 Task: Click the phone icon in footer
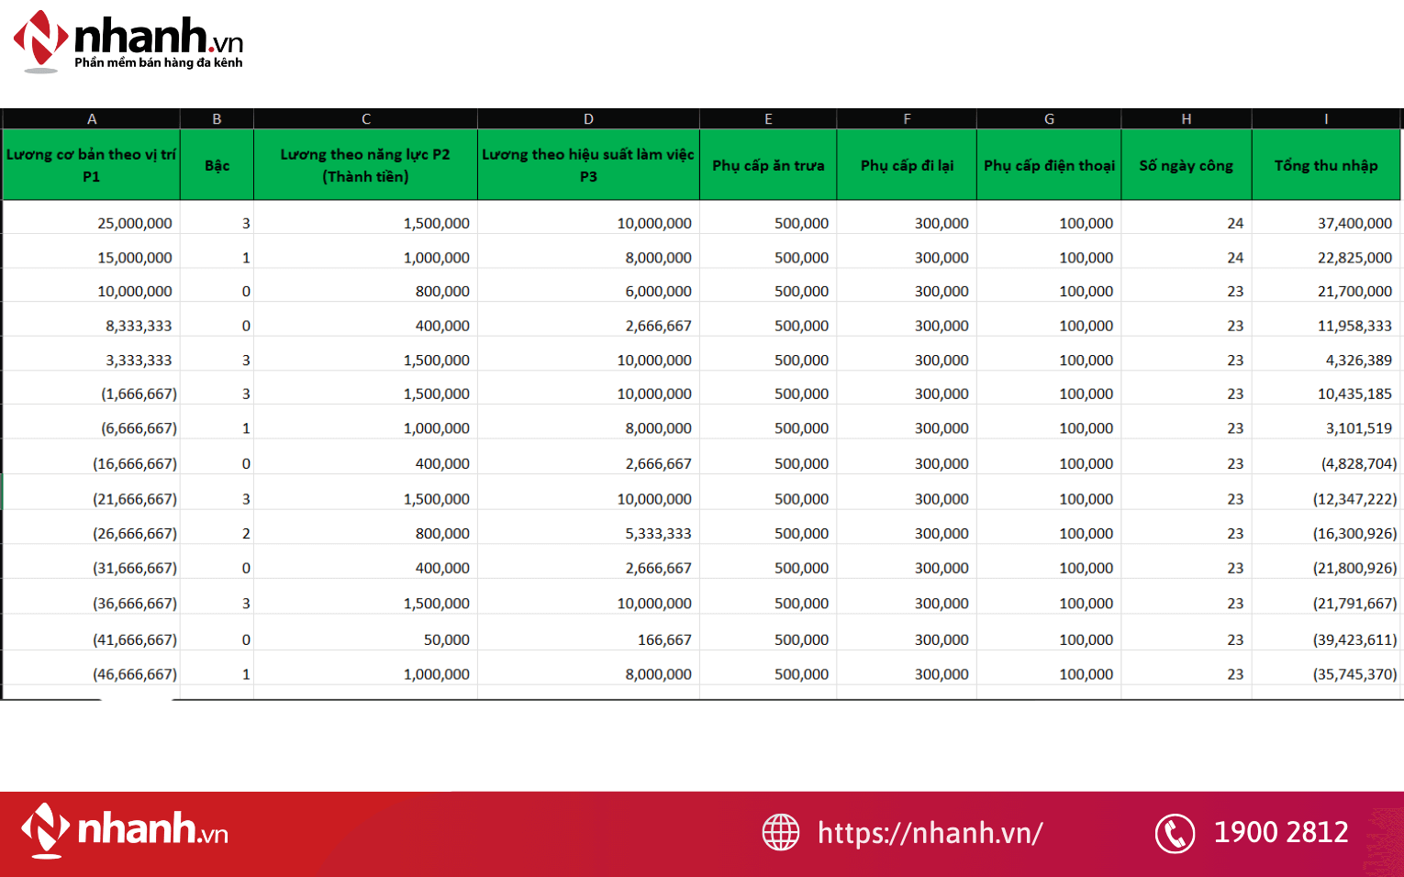(x=1175, y=833)
